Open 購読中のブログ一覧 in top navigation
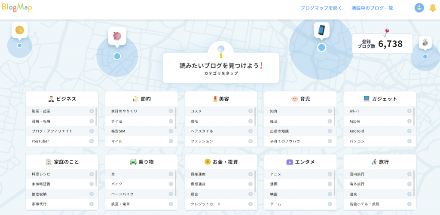The width and height of the screenshot is (440, 215). (372, 8)
